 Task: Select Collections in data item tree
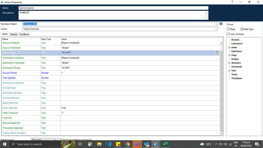coord(237,44)
